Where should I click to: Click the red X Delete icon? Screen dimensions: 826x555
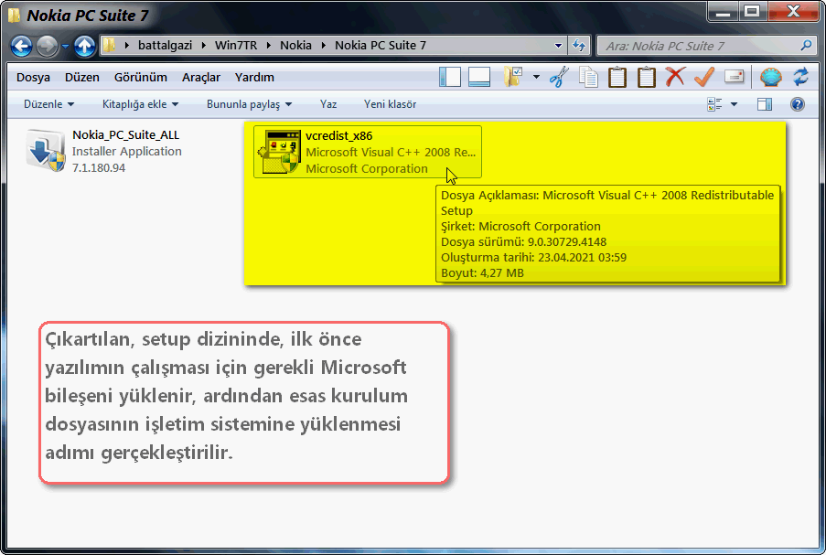pyautogui.click(x=675, y=77)
